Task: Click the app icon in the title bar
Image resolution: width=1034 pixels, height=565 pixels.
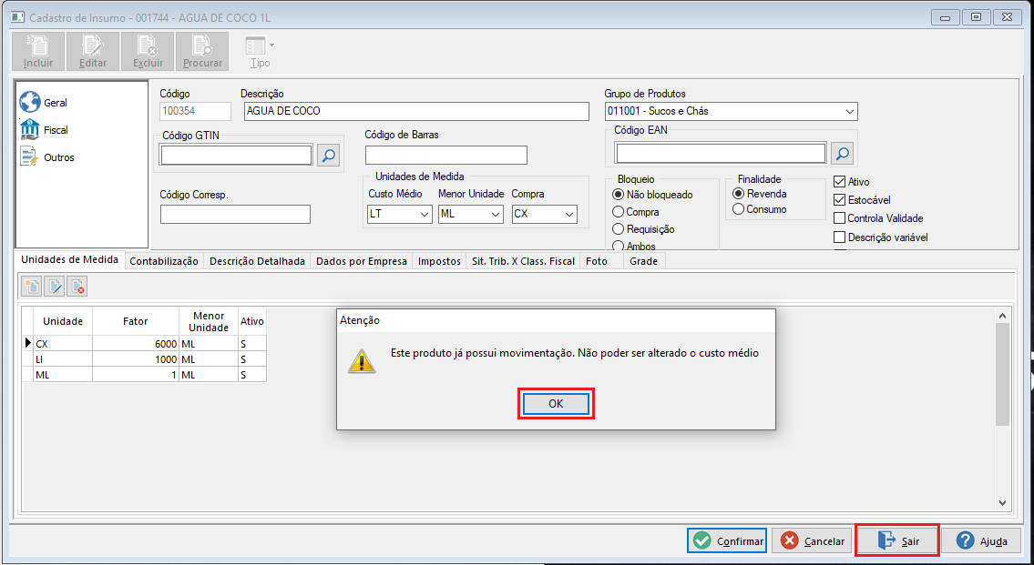Action: (x=18, y=17)
